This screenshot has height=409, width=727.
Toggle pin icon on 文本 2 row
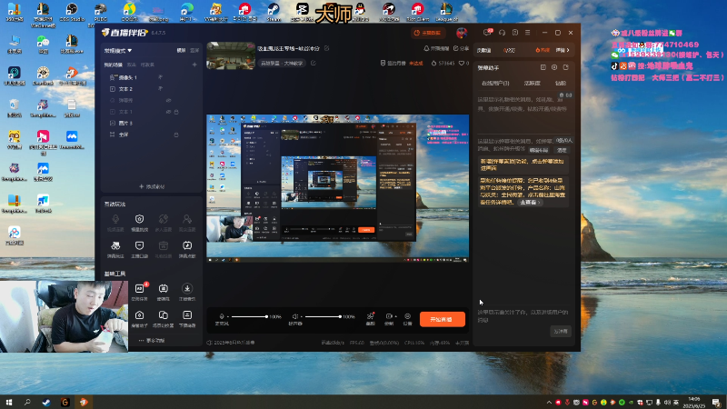161,88
